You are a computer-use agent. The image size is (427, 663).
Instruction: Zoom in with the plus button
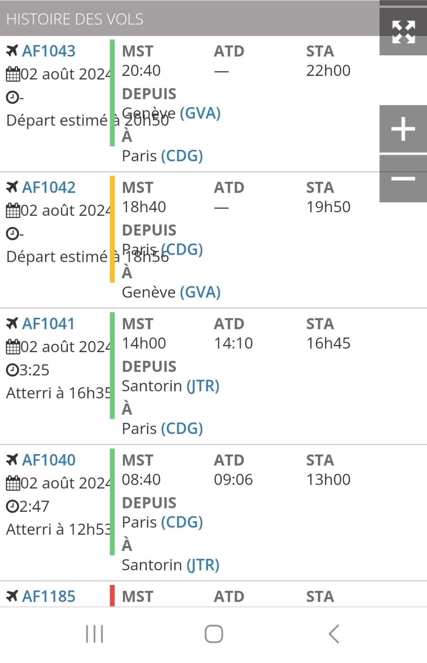click(x=403, y=129)
